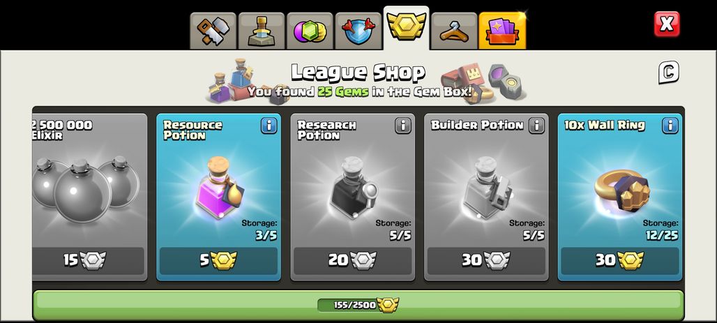Click the C badge icon
The width and height of the screenshot is (717, 323).
point(669,73)
